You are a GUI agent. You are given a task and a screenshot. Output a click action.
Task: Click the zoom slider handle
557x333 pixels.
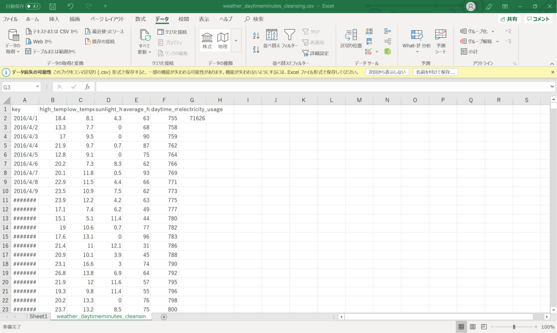(x=514, y=327)
